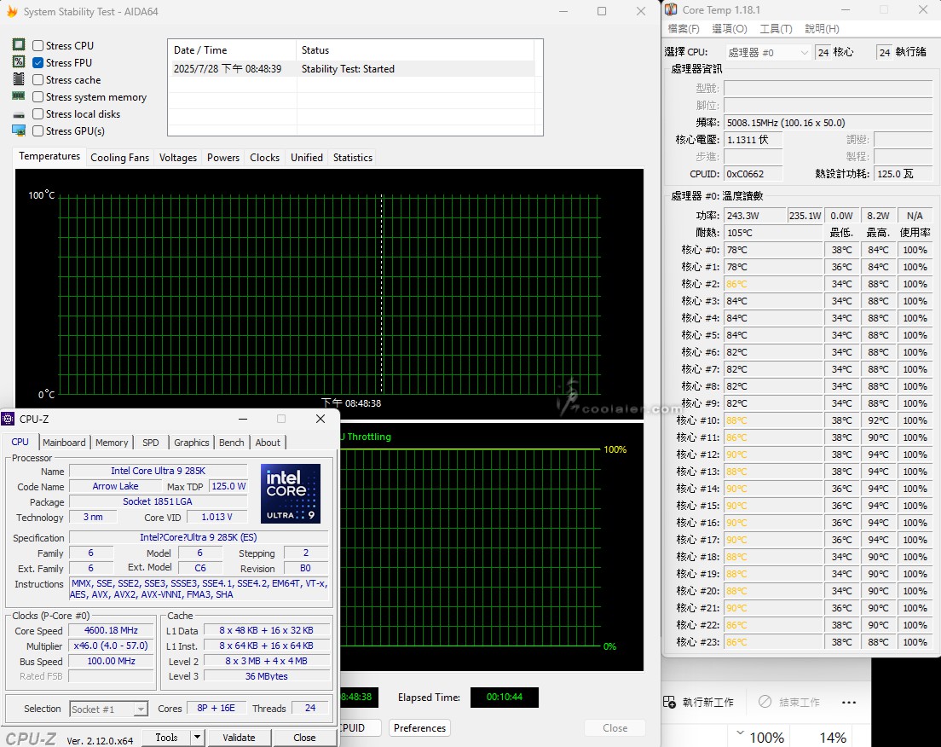Collapse the chevron above 100% in Task Manager
The image size is (941, 747).
740,733
